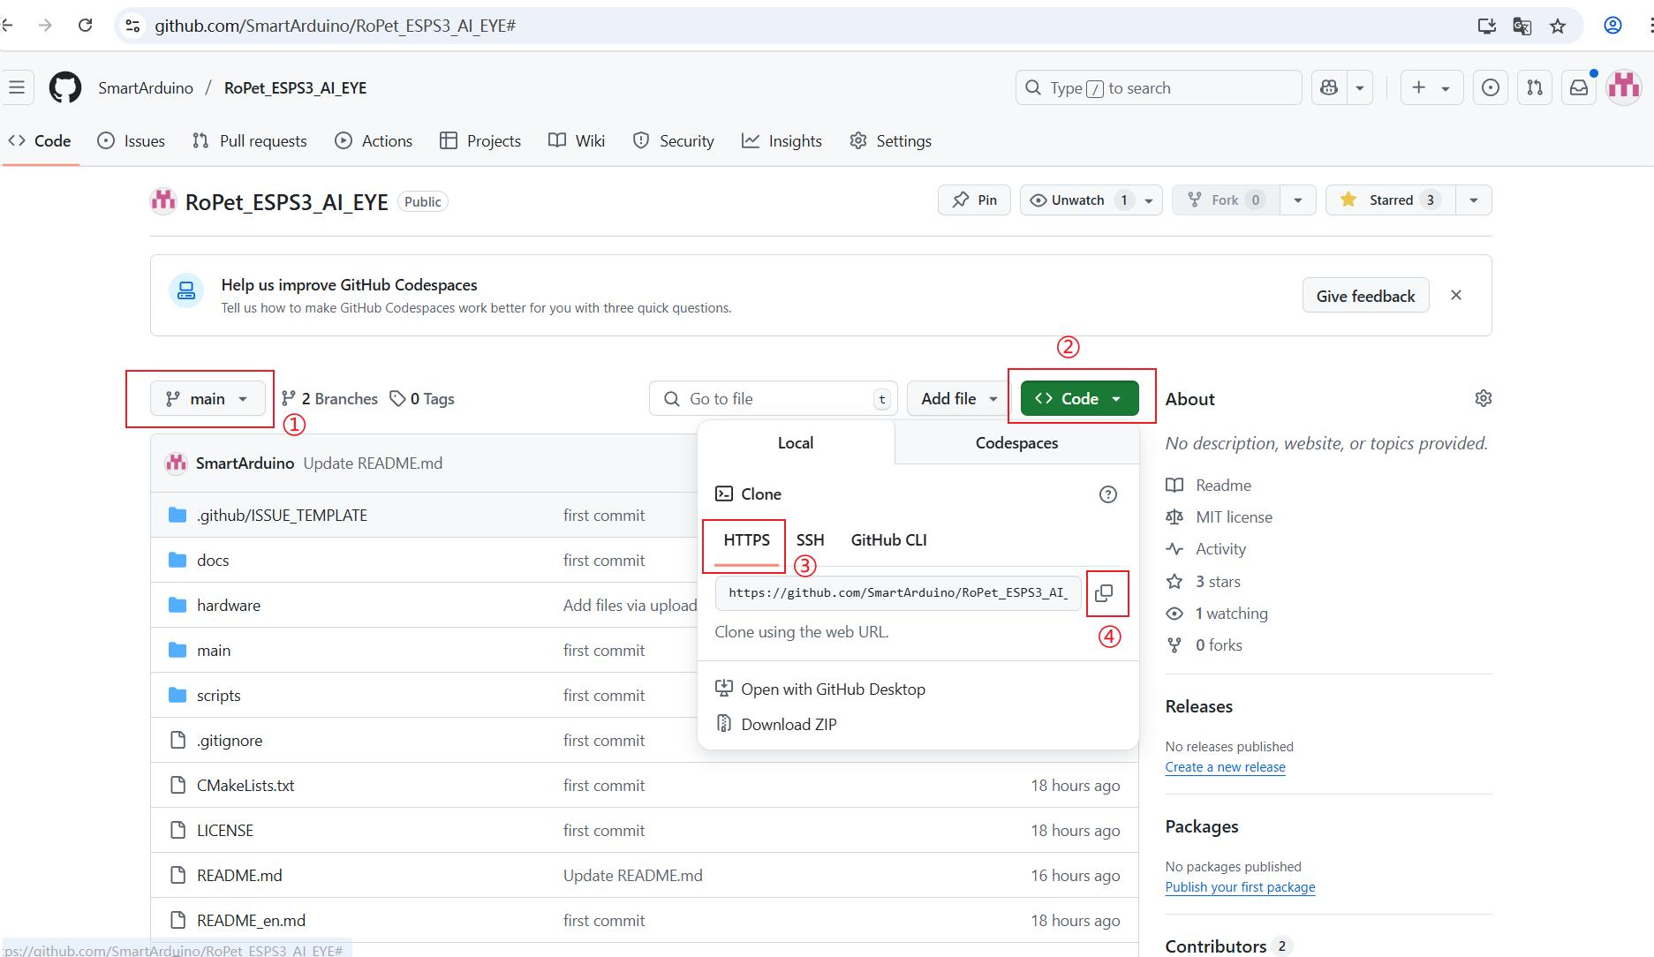Open the hardware folder
Viewport: 1654px width, 957px height.
(x=229, y=605)
